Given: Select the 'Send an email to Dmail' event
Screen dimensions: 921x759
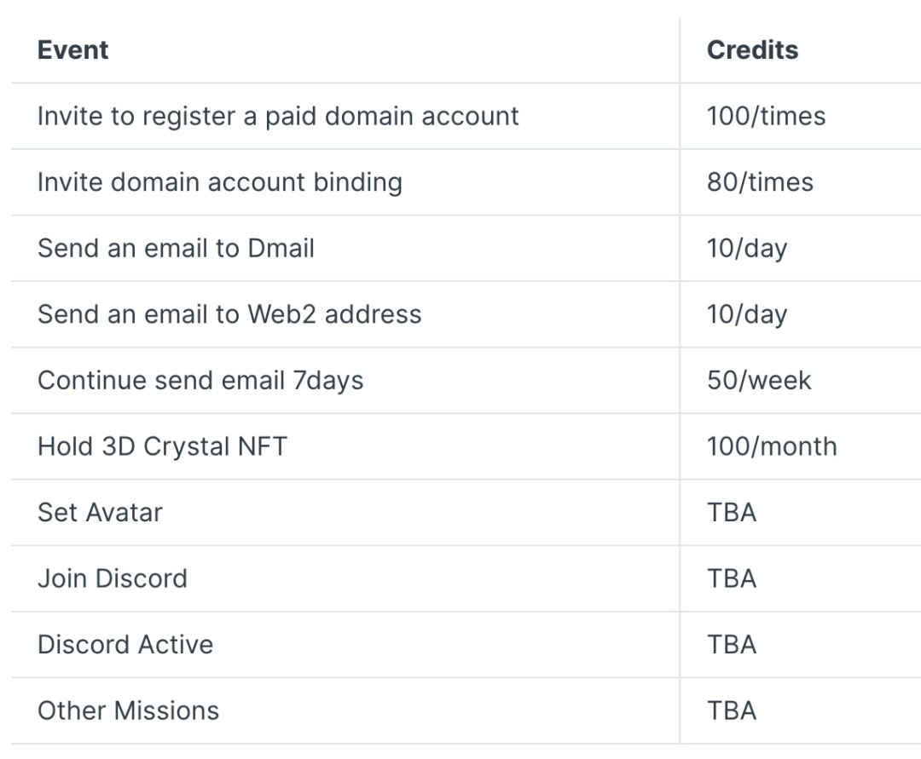Looking at the screenshot, I should pyautogui.click(x=176, y=248).
